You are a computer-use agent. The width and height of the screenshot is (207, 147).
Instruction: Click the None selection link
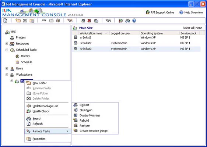(x=199, y=28)
